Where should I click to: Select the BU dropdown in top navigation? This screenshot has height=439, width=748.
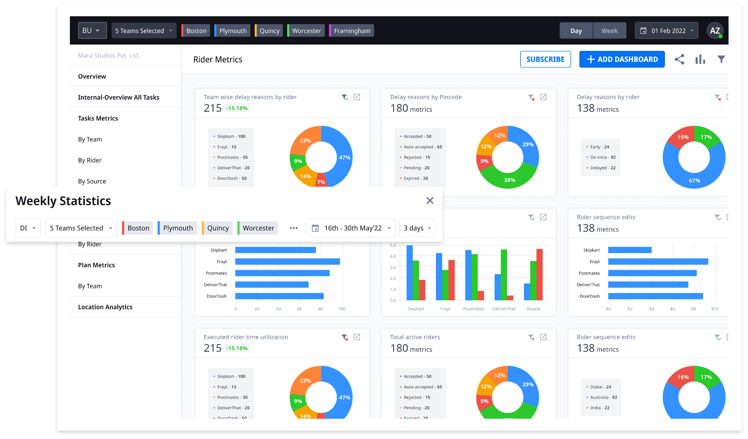click(92, 30)
